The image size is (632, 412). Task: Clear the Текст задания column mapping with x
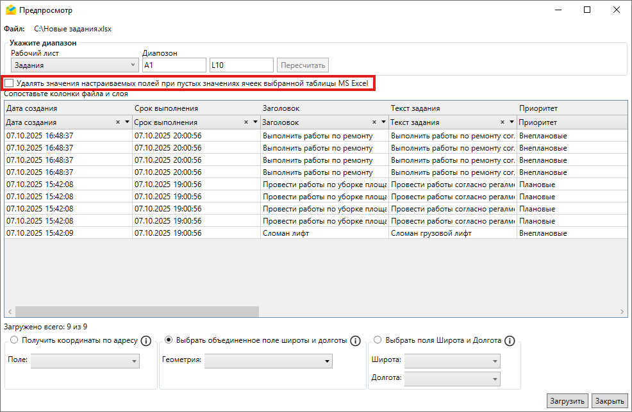coord(503,122)
